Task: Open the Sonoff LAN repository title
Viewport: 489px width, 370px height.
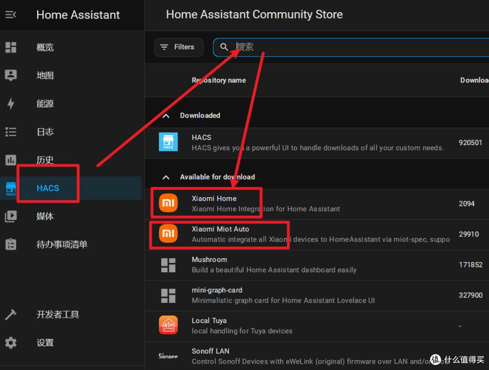Action: [211, 351]
